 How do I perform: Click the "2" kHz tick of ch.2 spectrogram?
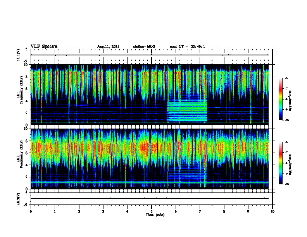coord(27,177)
